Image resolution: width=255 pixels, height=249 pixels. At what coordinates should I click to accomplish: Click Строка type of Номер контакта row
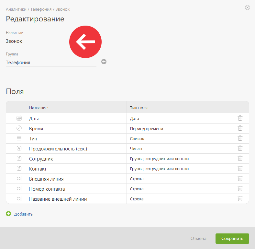(137, 189)
